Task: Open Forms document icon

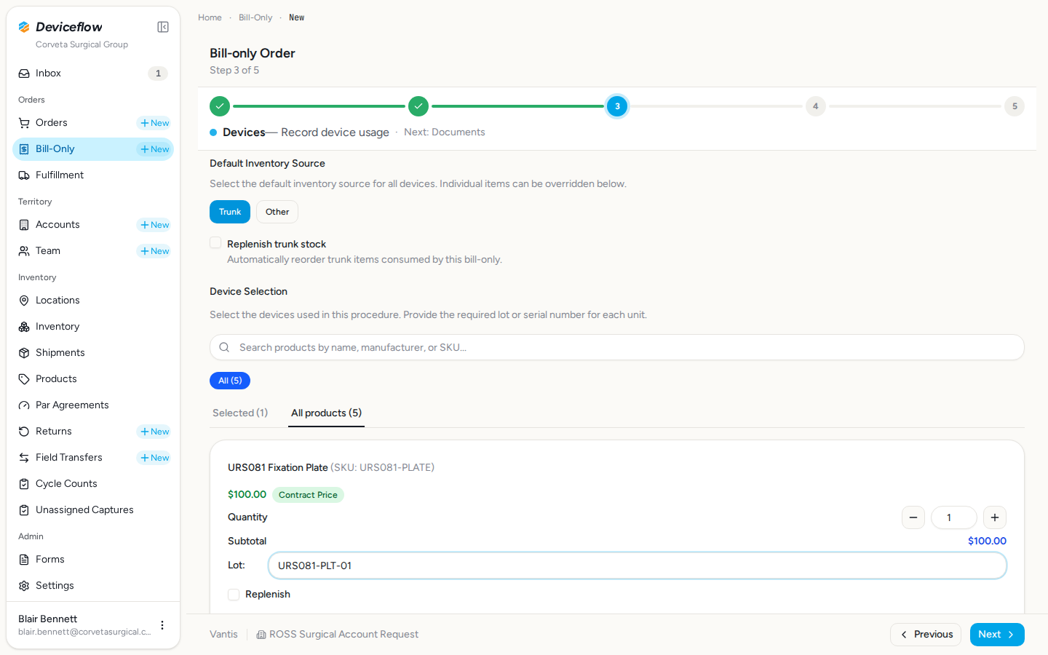Action: (x=24, y=560)
